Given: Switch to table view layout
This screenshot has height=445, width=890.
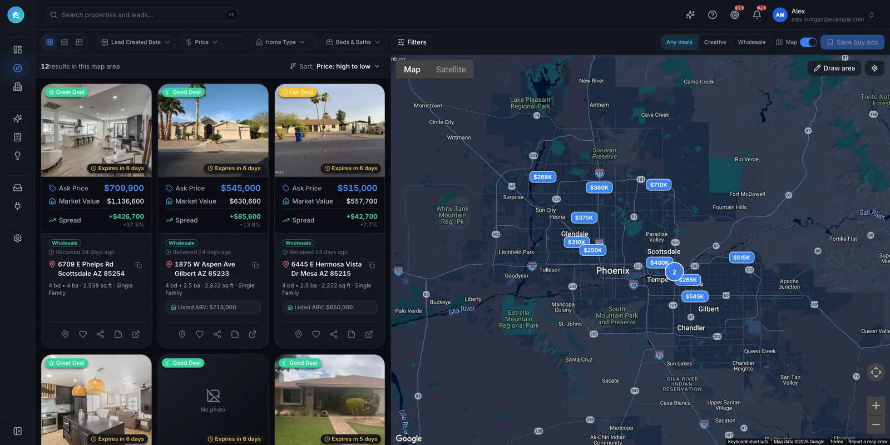Looking at the screenshot, I should click(x=80, y=42).
